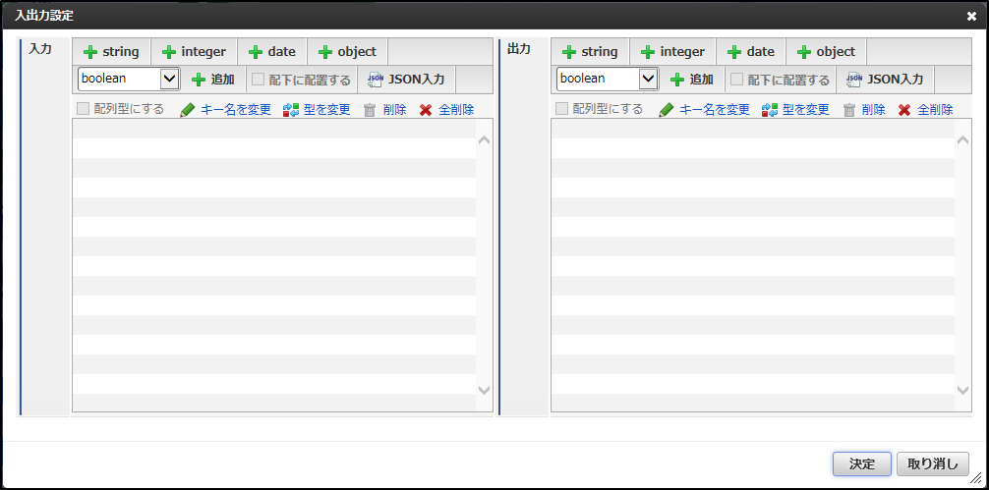Screen dimensions: 989x490
Task: Click キー名を変更 in the 出力 panel
Action: [x=704, y=110]
